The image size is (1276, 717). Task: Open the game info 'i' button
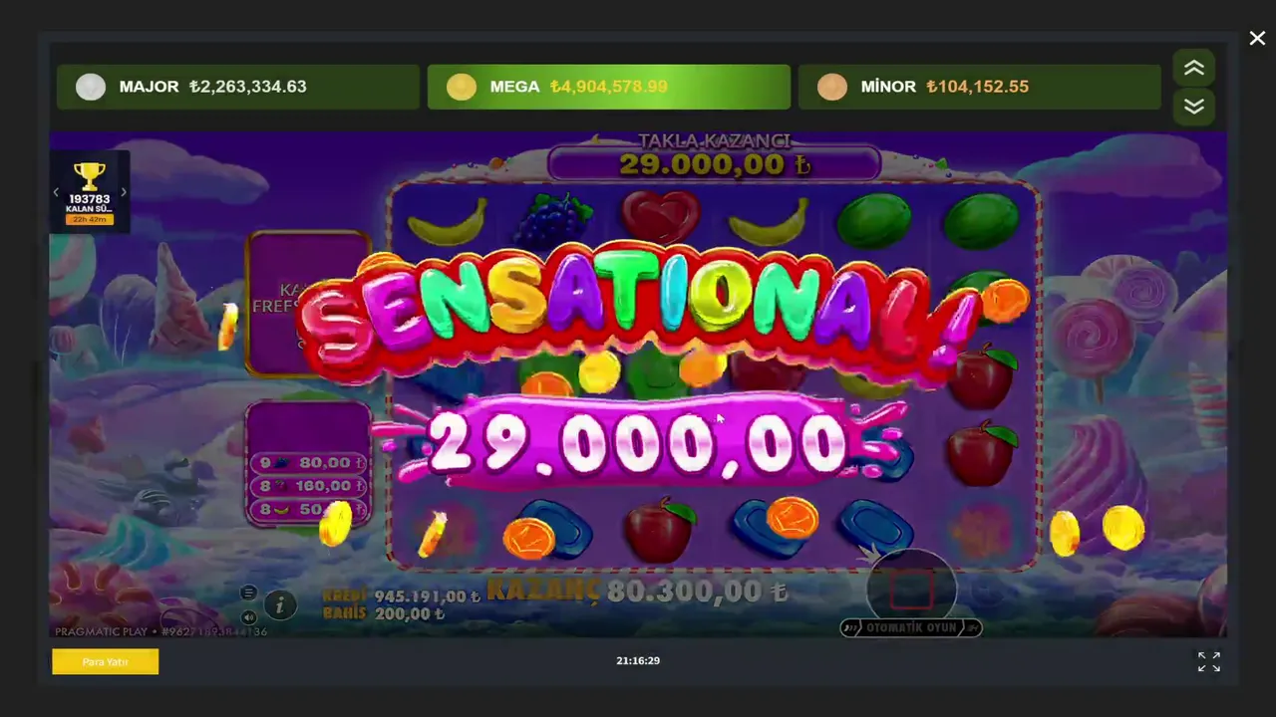coord(280,604)
